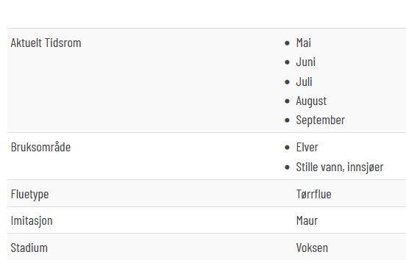Click the bullet beside Mai

tap(287, 43)
